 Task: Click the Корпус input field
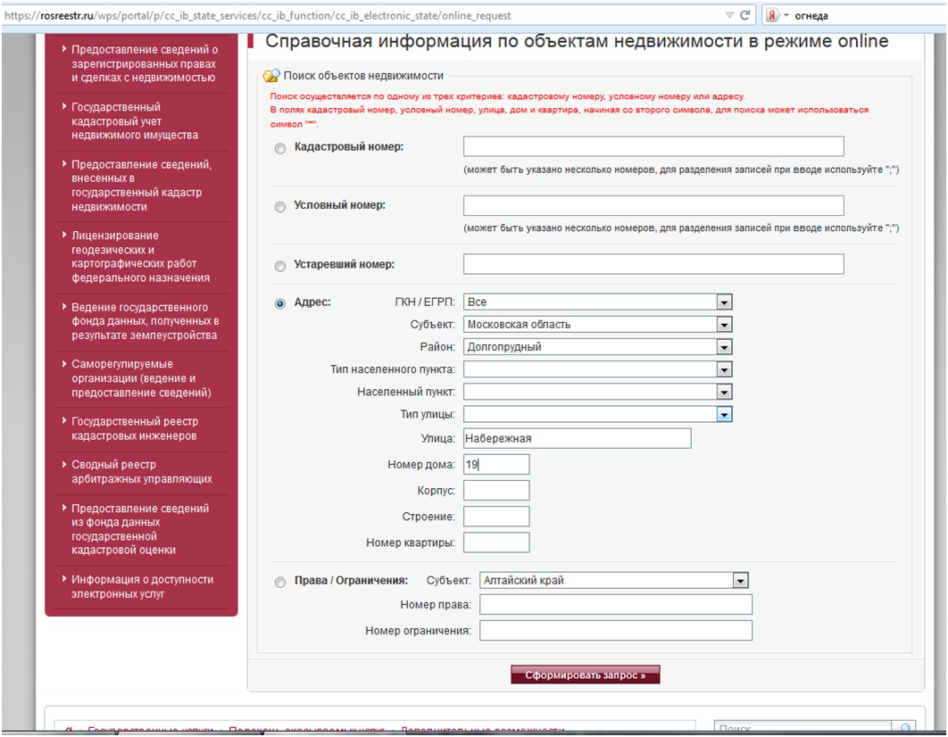pyautogui.click(x=496, y=491)
